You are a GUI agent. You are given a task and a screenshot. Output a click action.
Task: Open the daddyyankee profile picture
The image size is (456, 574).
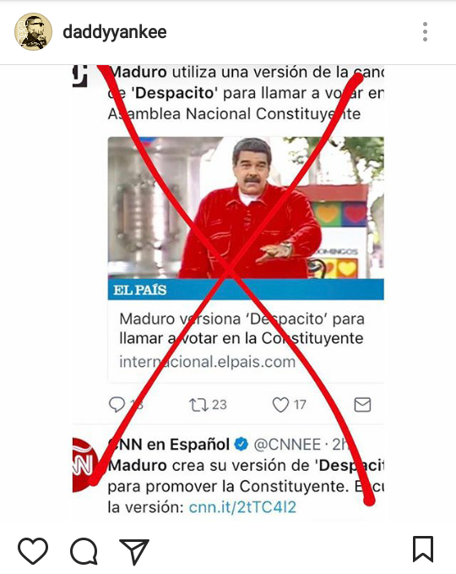pos(33,31)
